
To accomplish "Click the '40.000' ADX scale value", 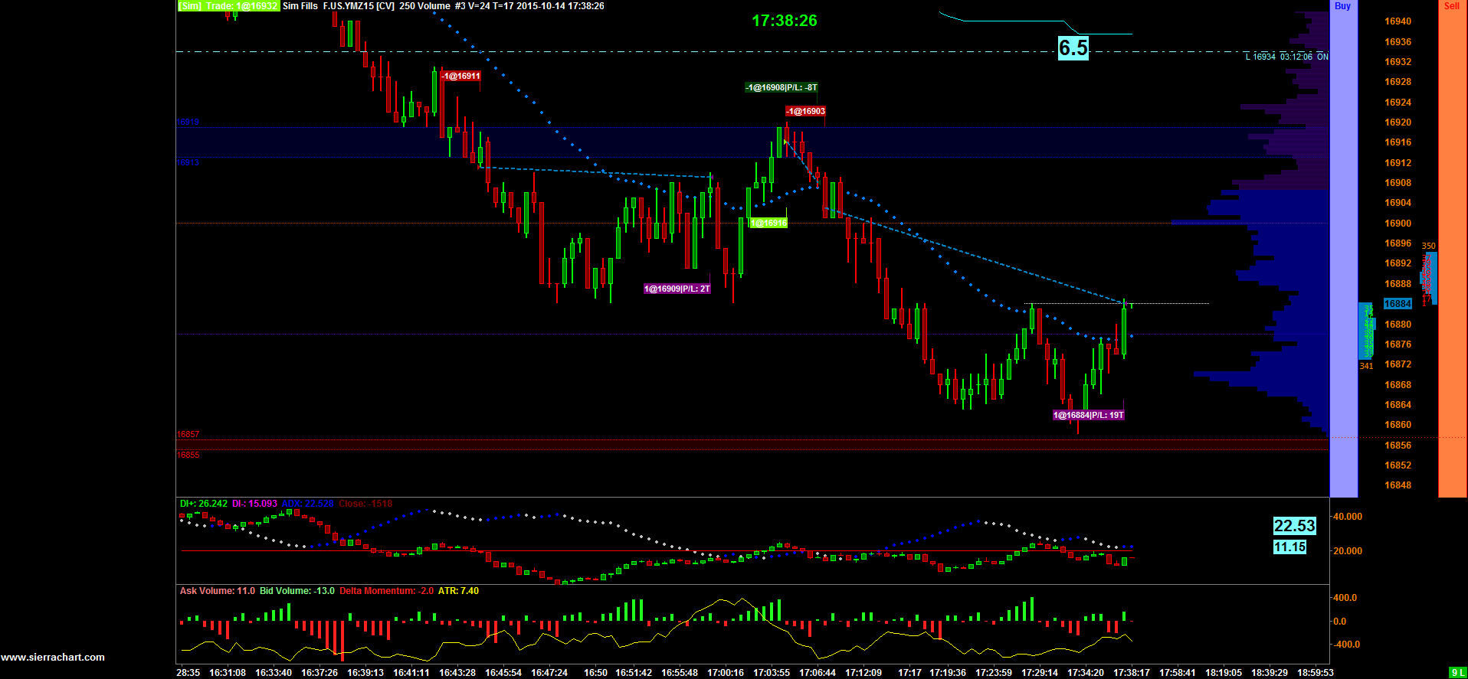I will pos(1348,517).
